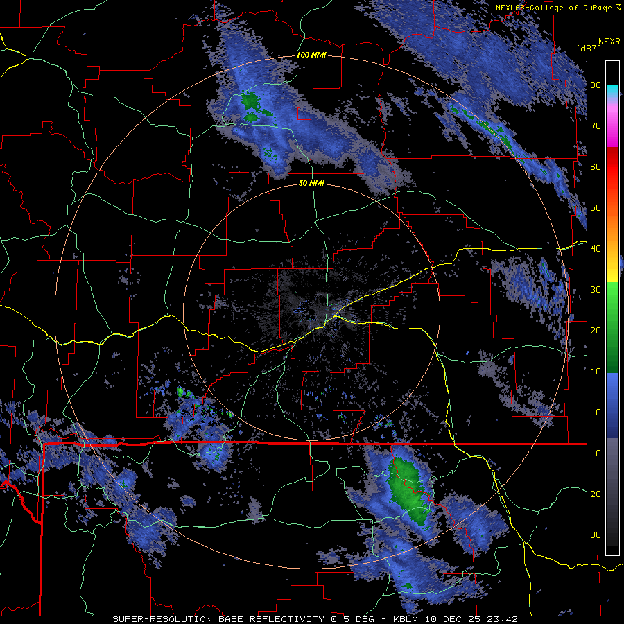This screenshot has width=624, height=624.
Task: Click the NEXLAB-College of DuPage credit text
Action: (x=558, y=8)
